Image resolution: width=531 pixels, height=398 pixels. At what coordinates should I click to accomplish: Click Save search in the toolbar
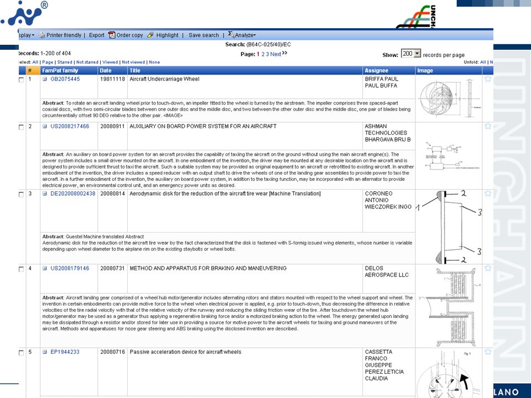pyautogui.click(x=204, y=35)
